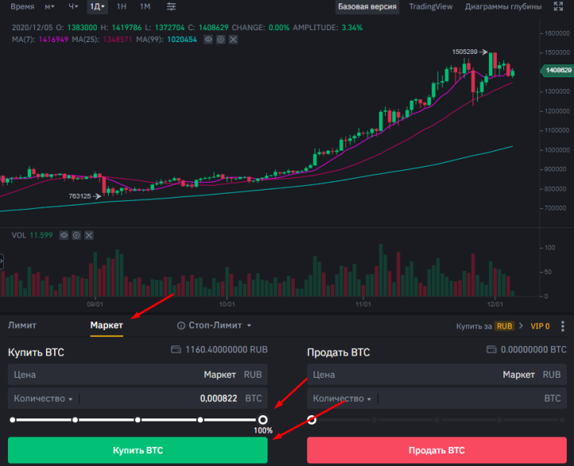Open minutes interval dropdown
The image size is (574, 466).
(49, 6)
